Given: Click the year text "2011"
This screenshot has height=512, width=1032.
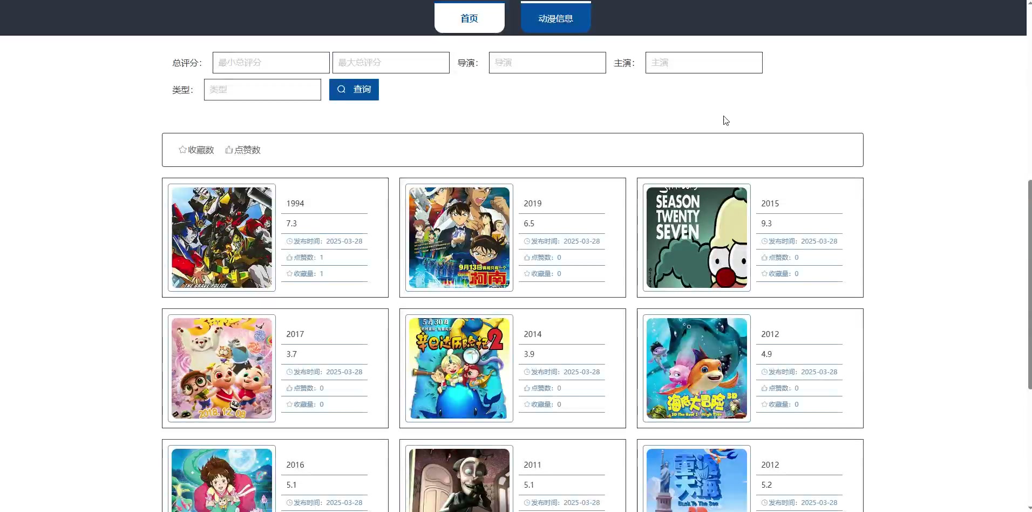Looking at the screenshot, I should click(533, 465).
